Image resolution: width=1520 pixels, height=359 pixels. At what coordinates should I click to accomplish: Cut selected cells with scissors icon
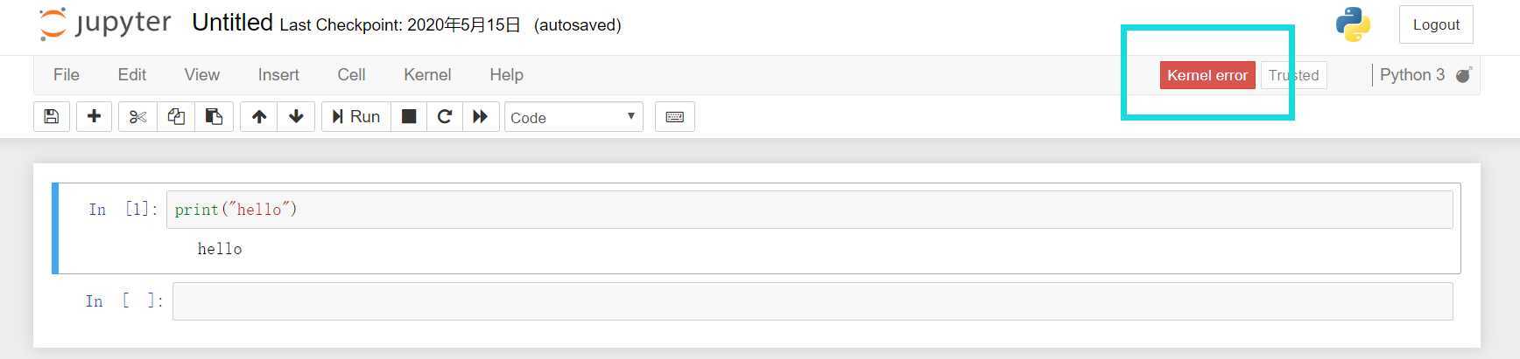coord(137,117)
